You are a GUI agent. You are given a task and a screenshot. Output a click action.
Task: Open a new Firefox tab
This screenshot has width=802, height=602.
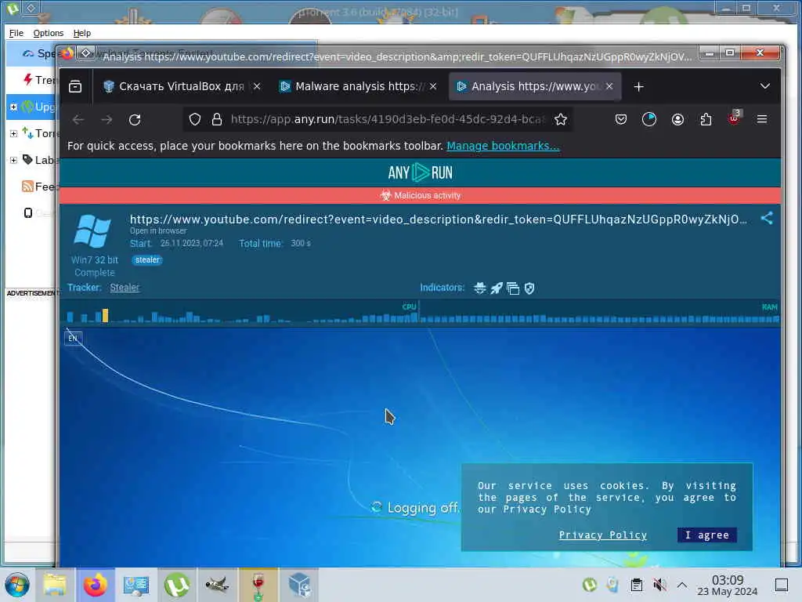[639, 86]
